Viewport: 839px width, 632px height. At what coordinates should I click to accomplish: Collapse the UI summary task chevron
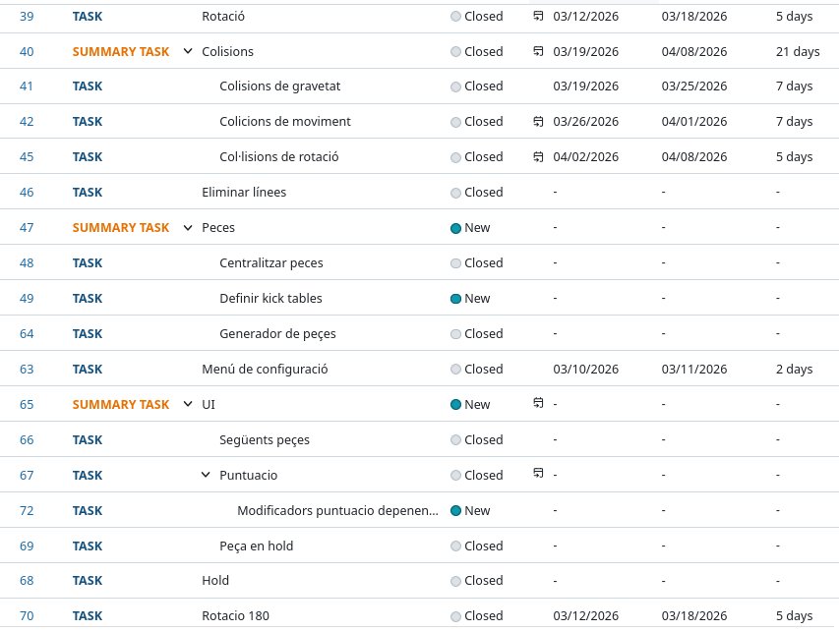pyautogui.click(x=188, y=404)
